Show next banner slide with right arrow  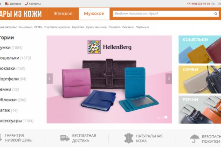169,78
